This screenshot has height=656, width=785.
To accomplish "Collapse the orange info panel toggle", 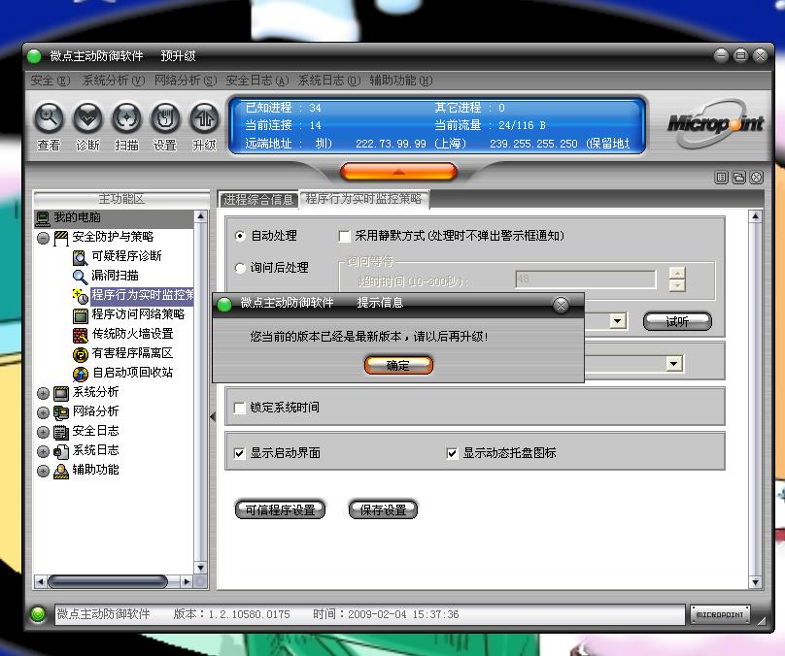I will tap(398, 172).
